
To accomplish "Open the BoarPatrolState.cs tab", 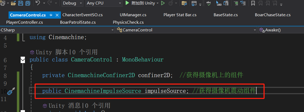I will click(x=78, y=22).
